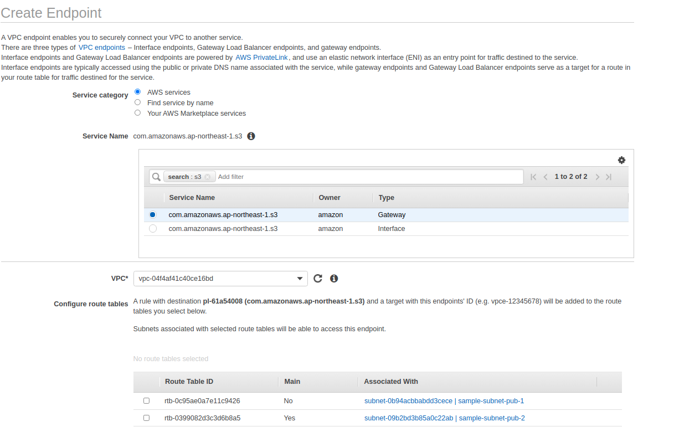Go to the next page of services
Image resolution: width=674 pixels, height=442 pixels.
click(597, 177)
